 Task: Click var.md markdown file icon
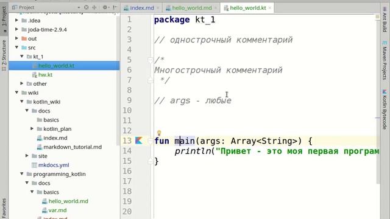[44, 210]
